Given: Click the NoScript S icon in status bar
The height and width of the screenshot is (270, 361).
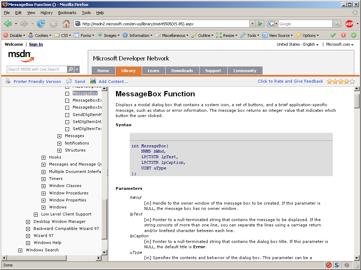Looking at the screenshot, I should tap(337, 265).
